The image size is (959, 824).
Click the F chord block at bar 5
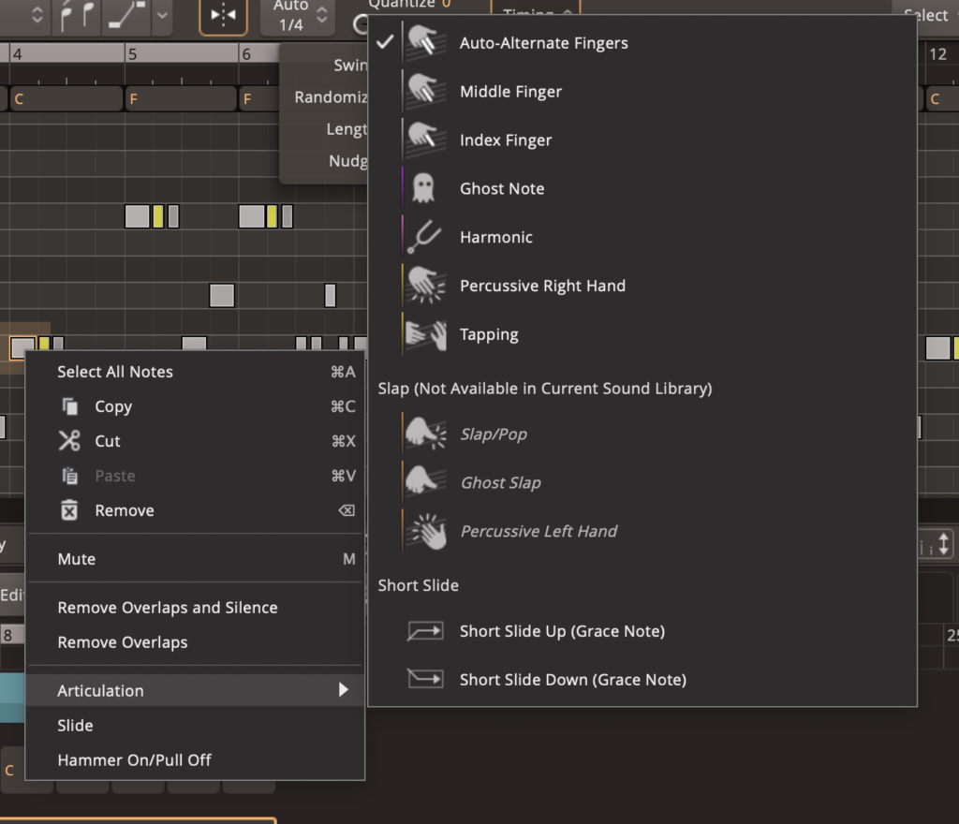click(x=181, y=98)
